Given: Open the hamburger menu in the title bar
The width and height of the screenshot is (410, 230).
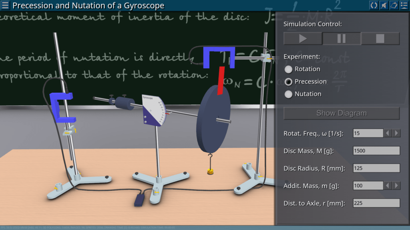Looking at the screenshot, I should pyautogui.click(x=5, y=5).
